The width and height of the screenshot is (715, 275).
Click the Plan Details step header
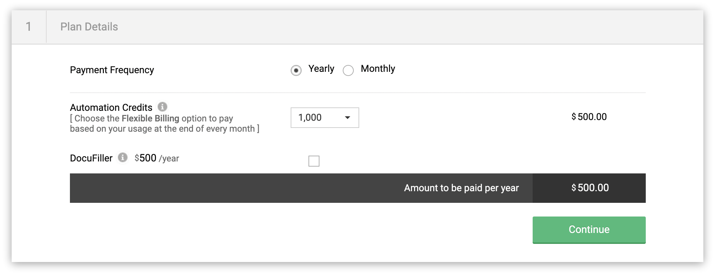tap(89, 27)
